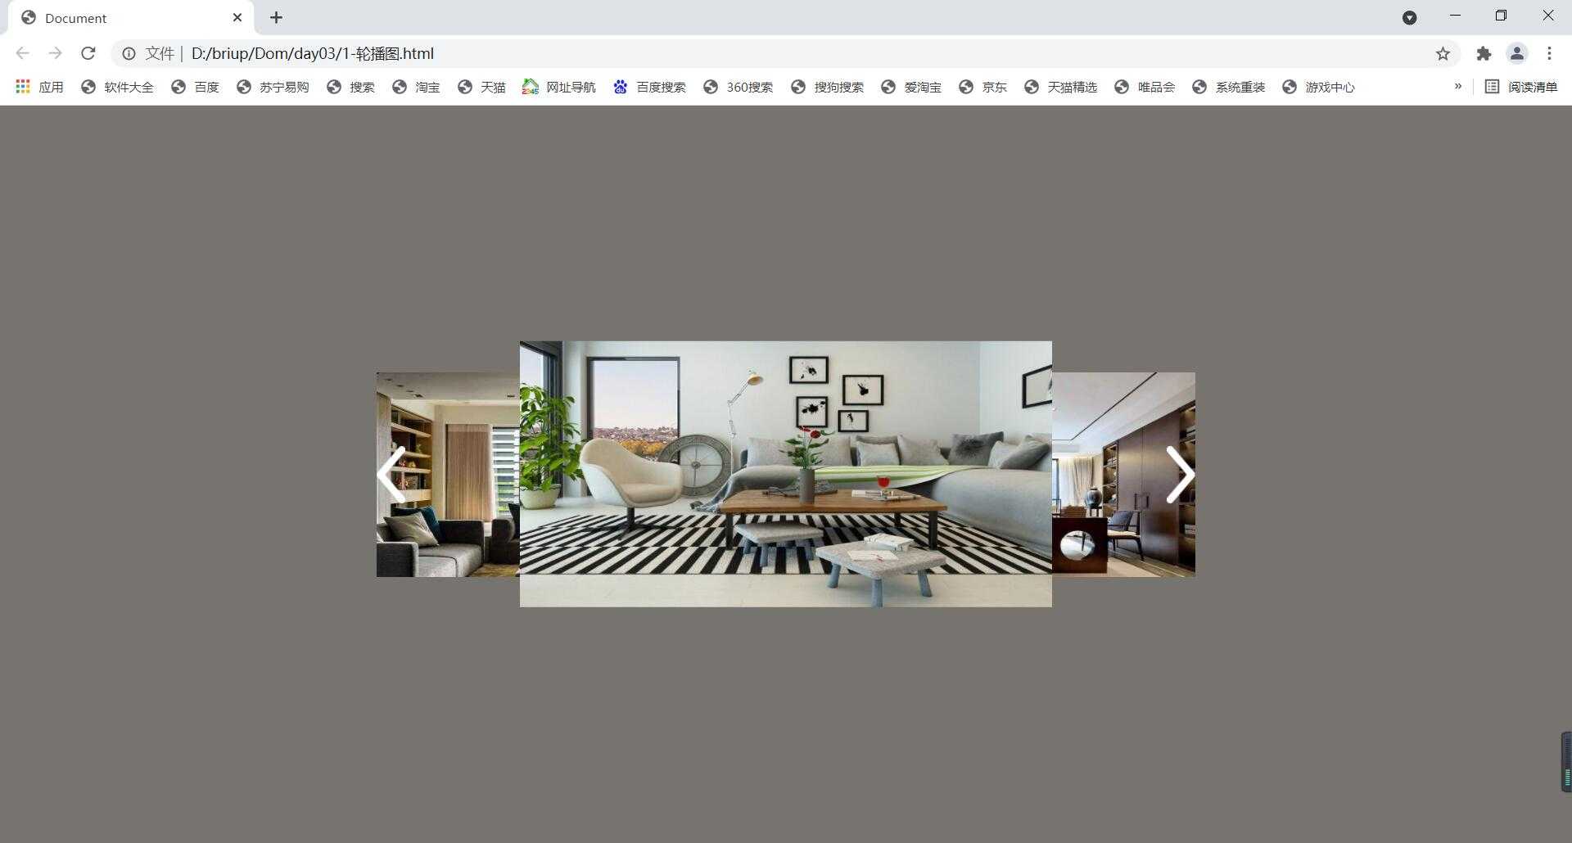Minimize the Chrome window
1572x843 pixels.
pyautogui.click(x=1455, y=16)
